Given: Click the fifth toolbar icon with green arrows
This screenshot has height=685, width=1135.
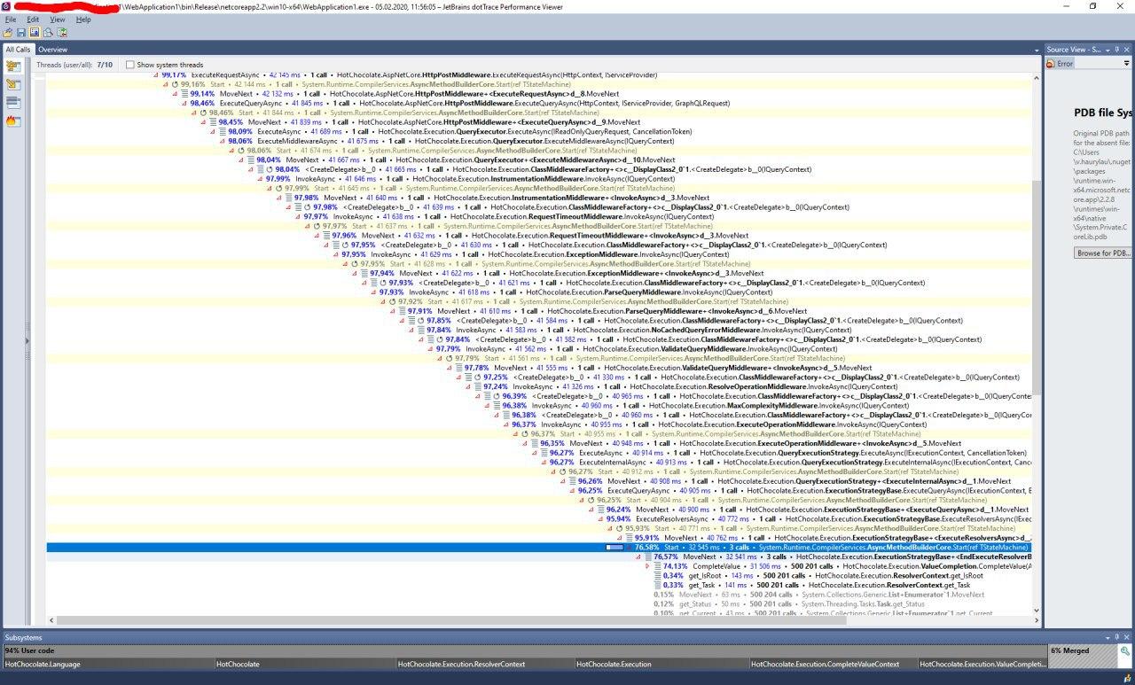Looking at the screenshot, I should (x=62, y=33).
